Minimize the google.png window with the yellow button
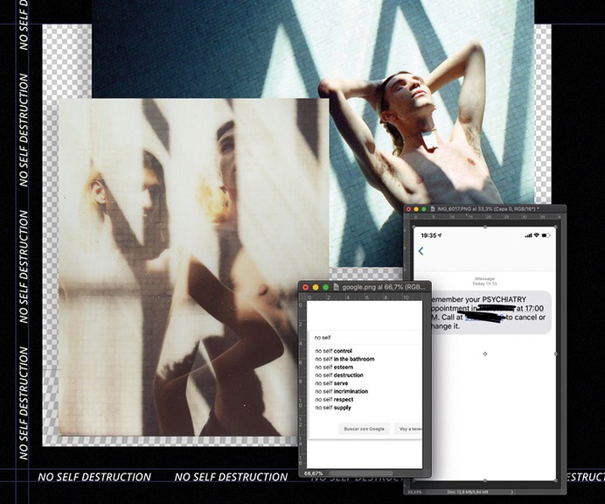This screenshot has height=504, width=605. tap(316, 287)
